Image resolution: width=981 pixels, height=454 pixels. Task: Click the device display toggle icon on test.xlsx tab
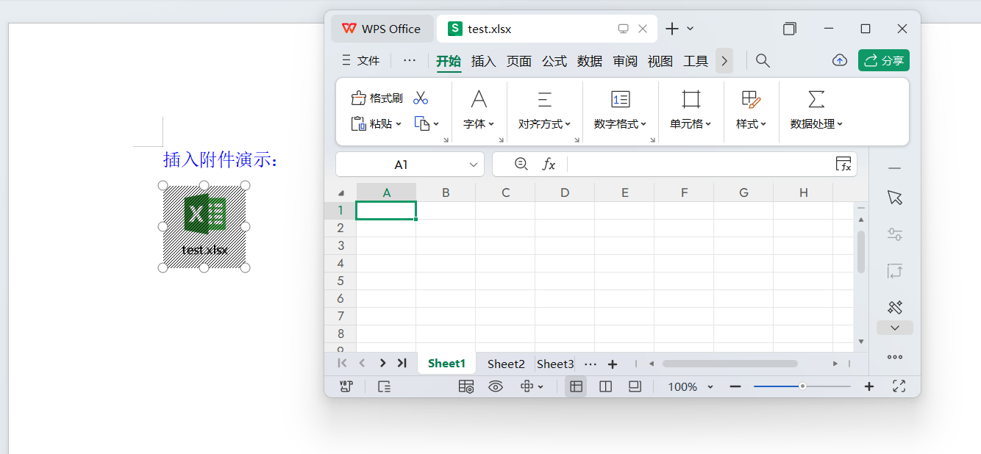click(623, 29)
